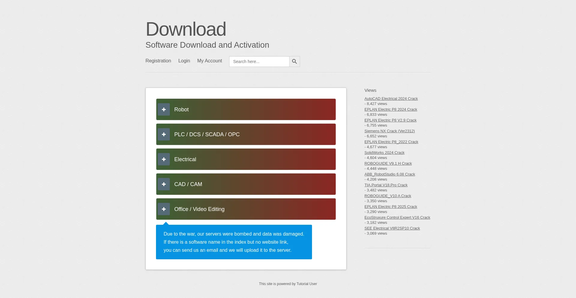Screen dimensions: 576x298
Task: Click the TIA.Portal.V18.Pro link in Views
Action: click(x=386, y=185)
